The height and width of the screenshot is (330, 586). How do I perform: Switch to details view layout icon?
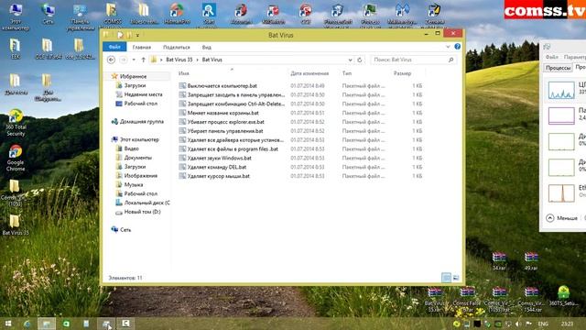tap(446, 278)
